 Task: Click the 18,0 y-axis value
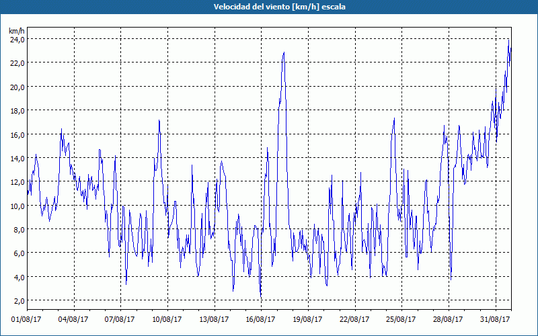(17, 111)
